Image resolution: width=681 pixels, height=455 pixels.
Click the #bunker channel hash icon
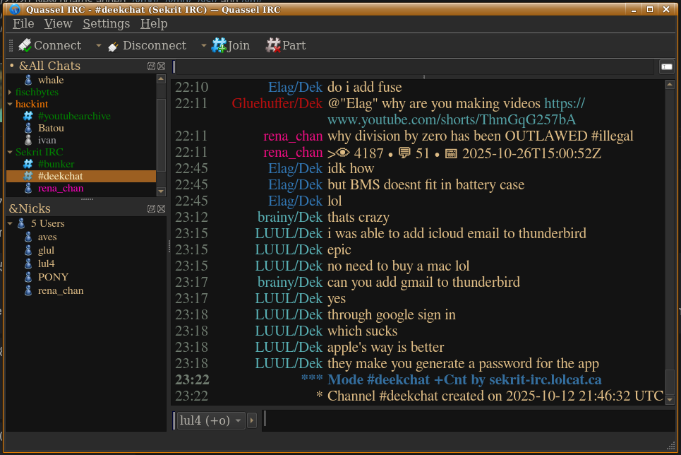point(28,164)
